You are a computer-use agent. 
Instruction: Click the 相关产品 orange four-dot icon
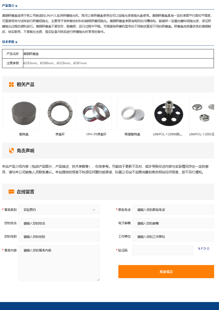[11, 84]
